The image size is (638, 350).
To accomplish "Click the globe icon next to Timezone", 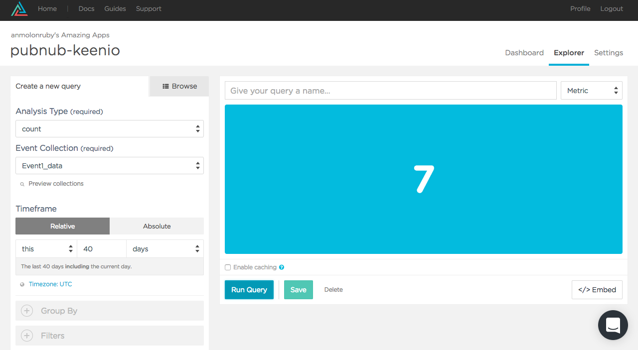I will [22, 285].
